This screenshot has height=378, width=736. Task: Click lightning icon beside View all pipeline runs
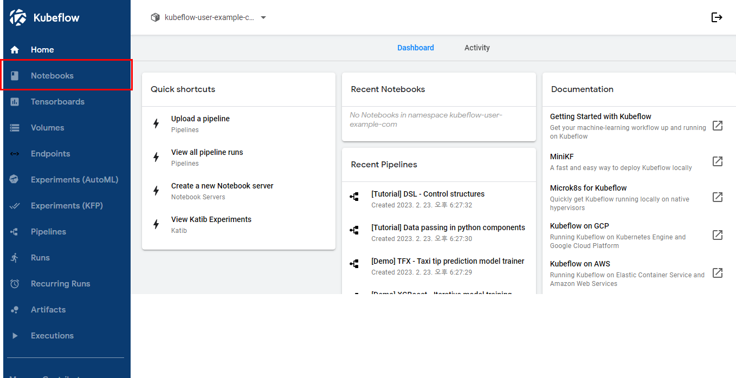156,157
